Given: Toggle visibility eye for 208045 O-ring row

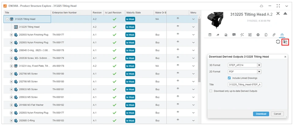Looking at the screenshot, I should point(178,49).
